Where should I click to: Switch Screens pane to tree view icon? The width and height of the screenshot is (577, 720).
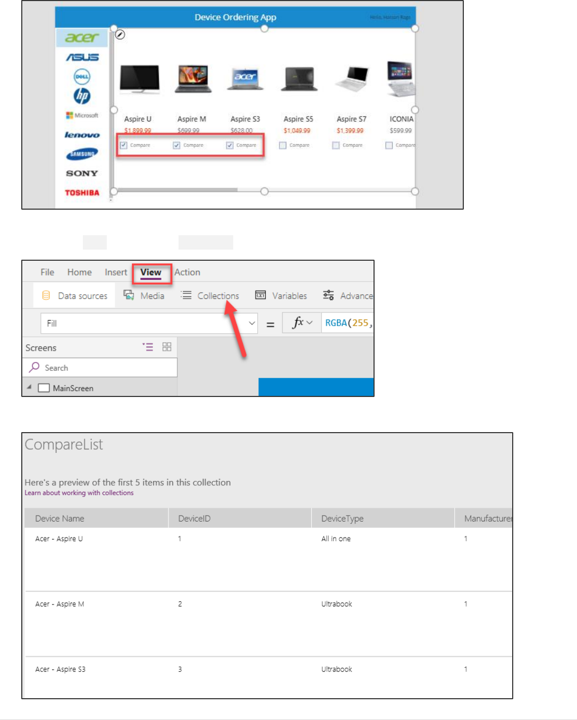click(148, 347)
